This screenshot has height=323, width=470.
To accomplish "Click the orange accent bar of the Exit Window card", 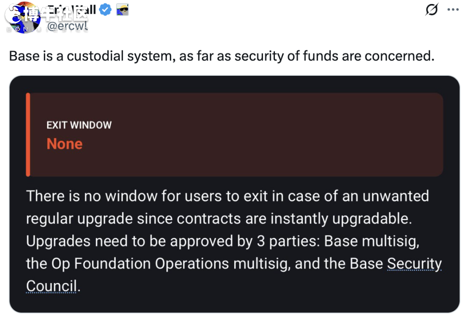I will (28, 135).
